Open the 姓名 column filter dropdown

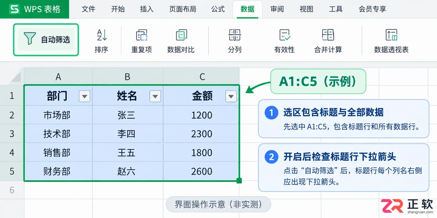pos(155,97)
